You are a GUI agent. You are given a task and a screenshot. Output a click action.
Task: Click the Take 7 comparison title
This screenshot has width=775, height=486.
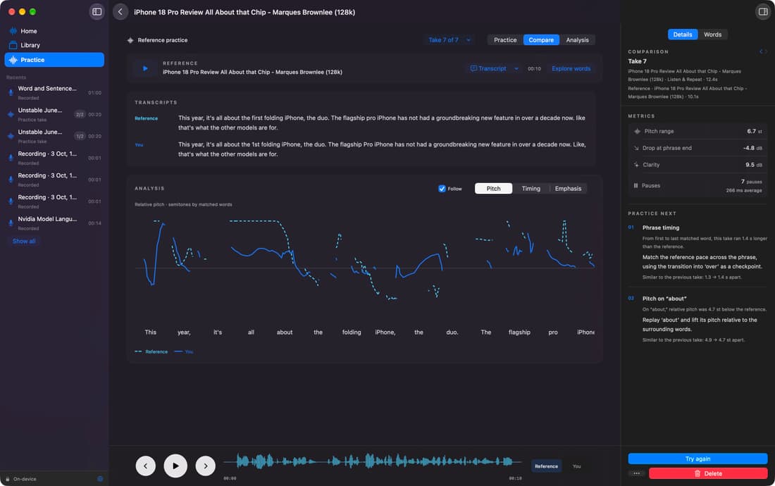[x=637, y=61]
